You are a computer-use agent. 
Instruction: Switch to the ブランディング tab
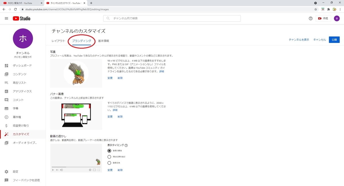82,41
